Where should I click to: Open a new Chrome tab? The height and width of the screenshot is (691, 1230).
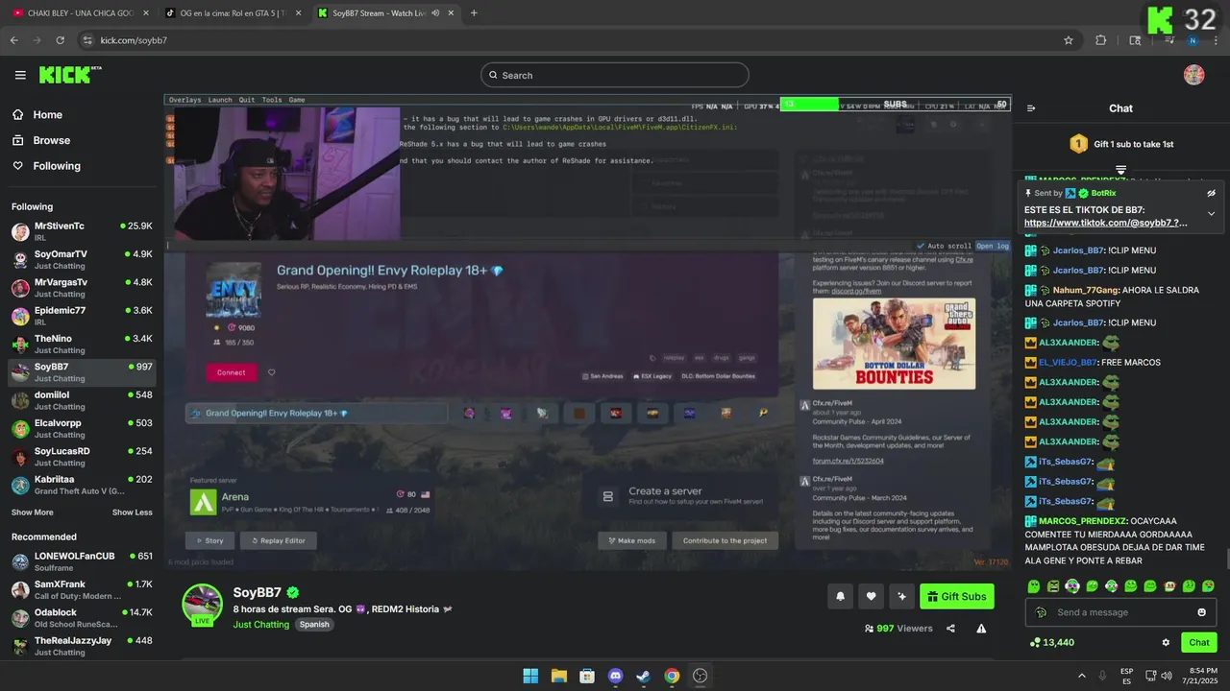[x=474, y=13]
